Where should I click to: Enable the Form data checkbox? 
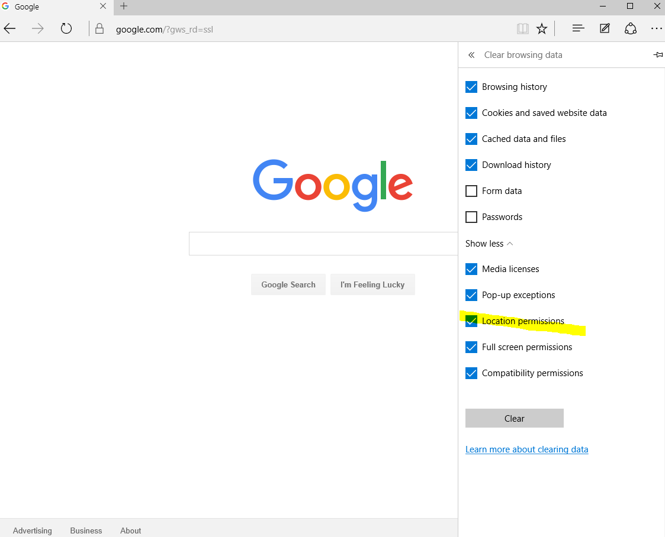coord(471,191)
